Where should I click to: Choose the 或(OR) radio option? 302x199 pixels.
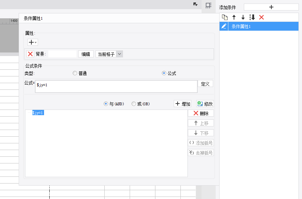(134, 104)
